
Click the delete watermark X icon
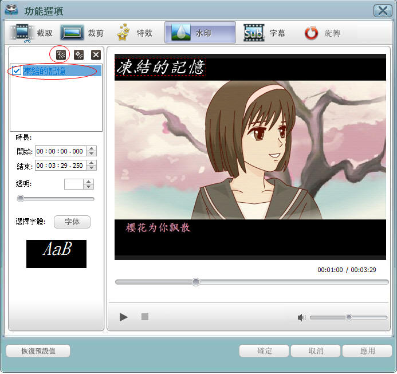click(96, 55)
